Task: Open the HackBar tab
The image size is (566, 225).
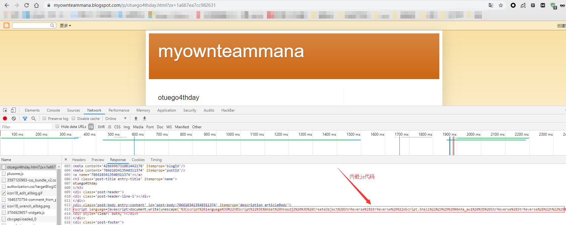Action: pyautogui.click(x=228, y=110)
